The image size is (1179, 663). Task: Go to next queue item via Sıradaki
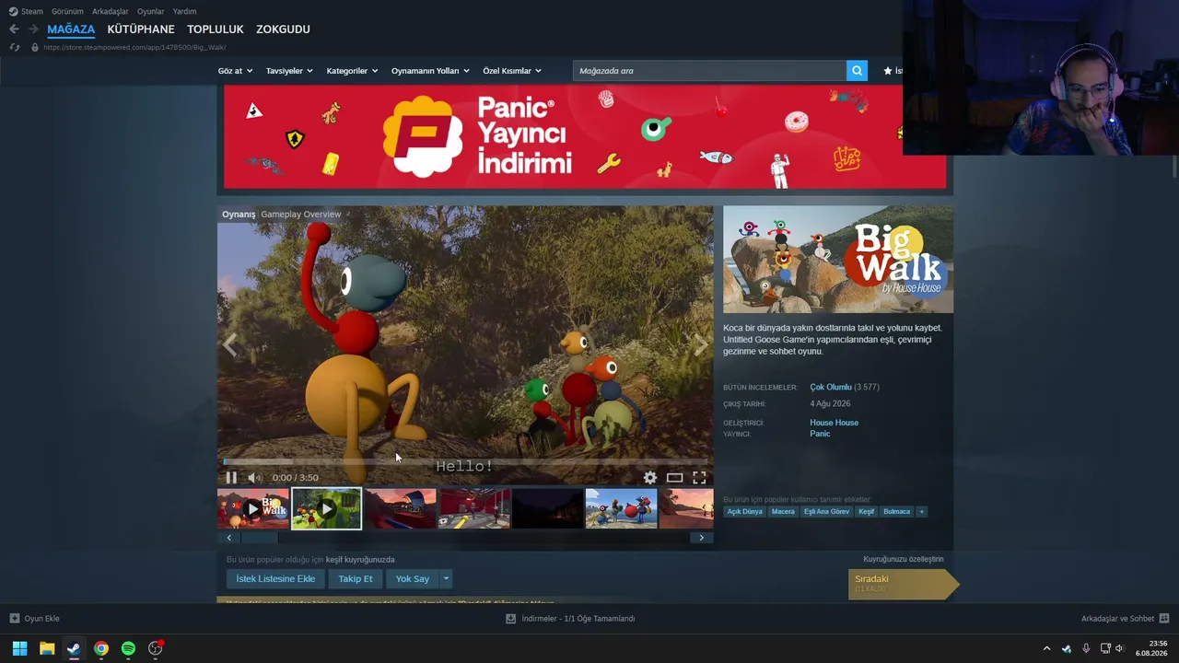[904, 584]
